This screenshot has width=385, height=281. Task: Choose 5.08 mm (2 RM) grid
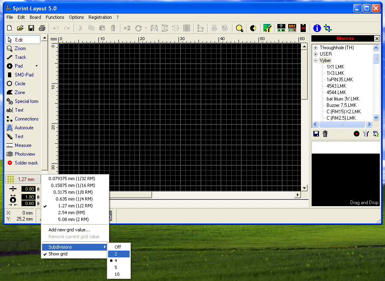(75, 219)
